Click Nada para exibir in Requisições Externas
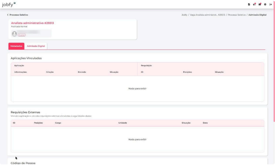This screenshot has height=167, width=275. [x=137, y=139]
